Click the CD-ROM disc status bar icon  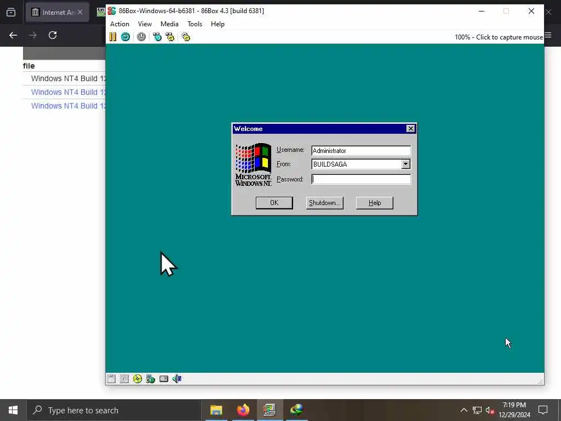(138, 379)
